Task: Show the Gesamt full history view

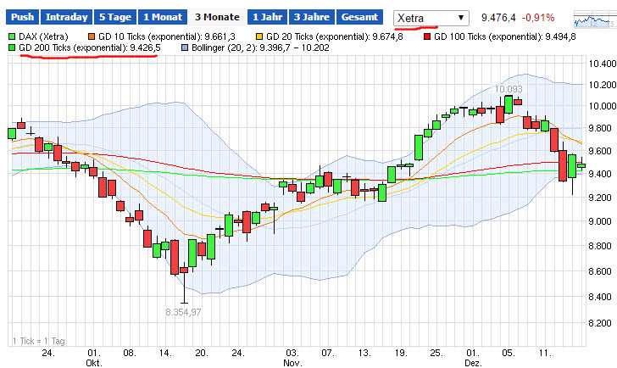Action: (359, 17)
